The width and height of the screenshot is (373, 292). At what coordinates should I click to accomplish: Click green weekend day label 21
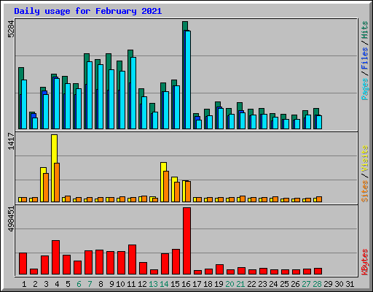[x=240, y=284]
